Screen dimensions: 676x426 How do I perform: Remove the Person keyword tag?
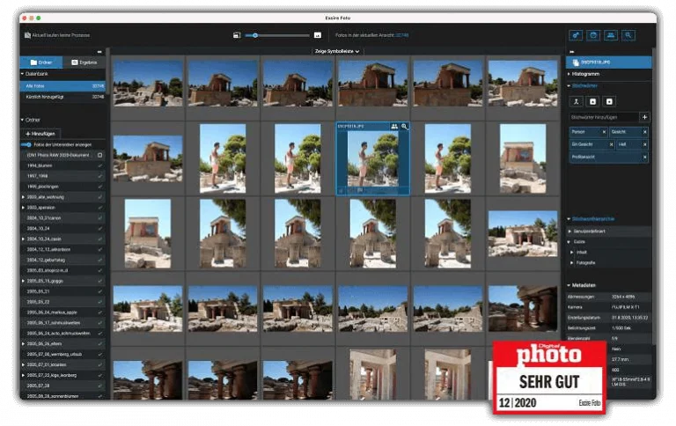pos(604,131)
